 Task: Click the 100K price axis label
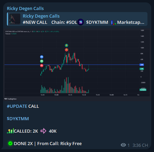[x=142, y=48]
